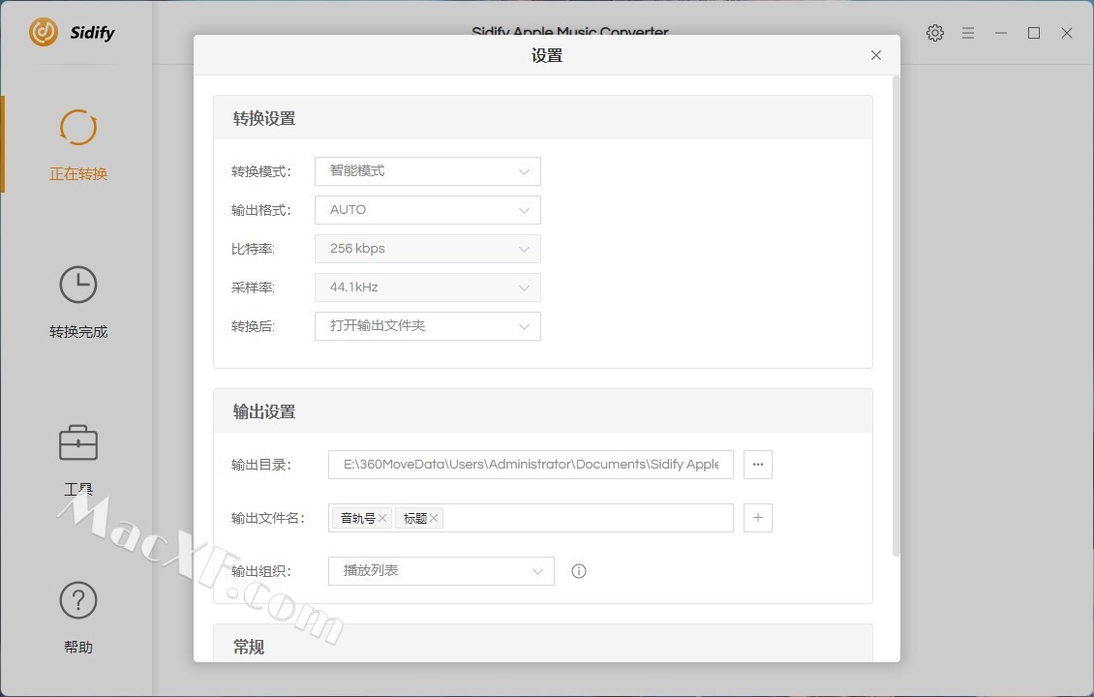This screenshot has width=1094, height=697.
Task: Click the 输出目录 label
Action: (x=261, y=466)
